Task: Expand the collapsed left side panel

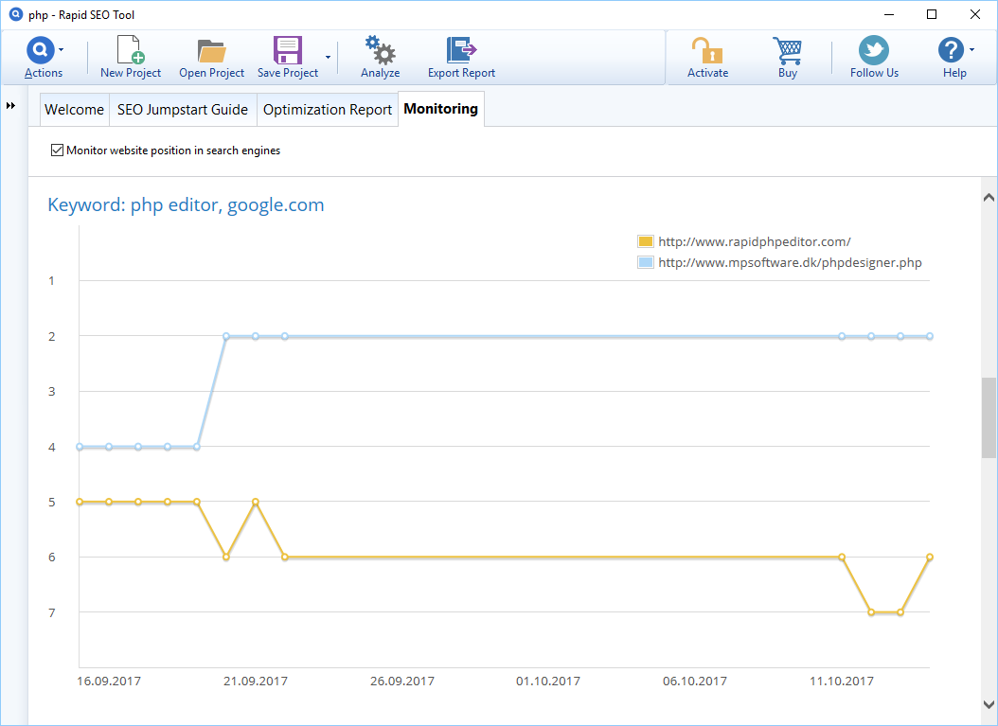Action: [11, 105]
